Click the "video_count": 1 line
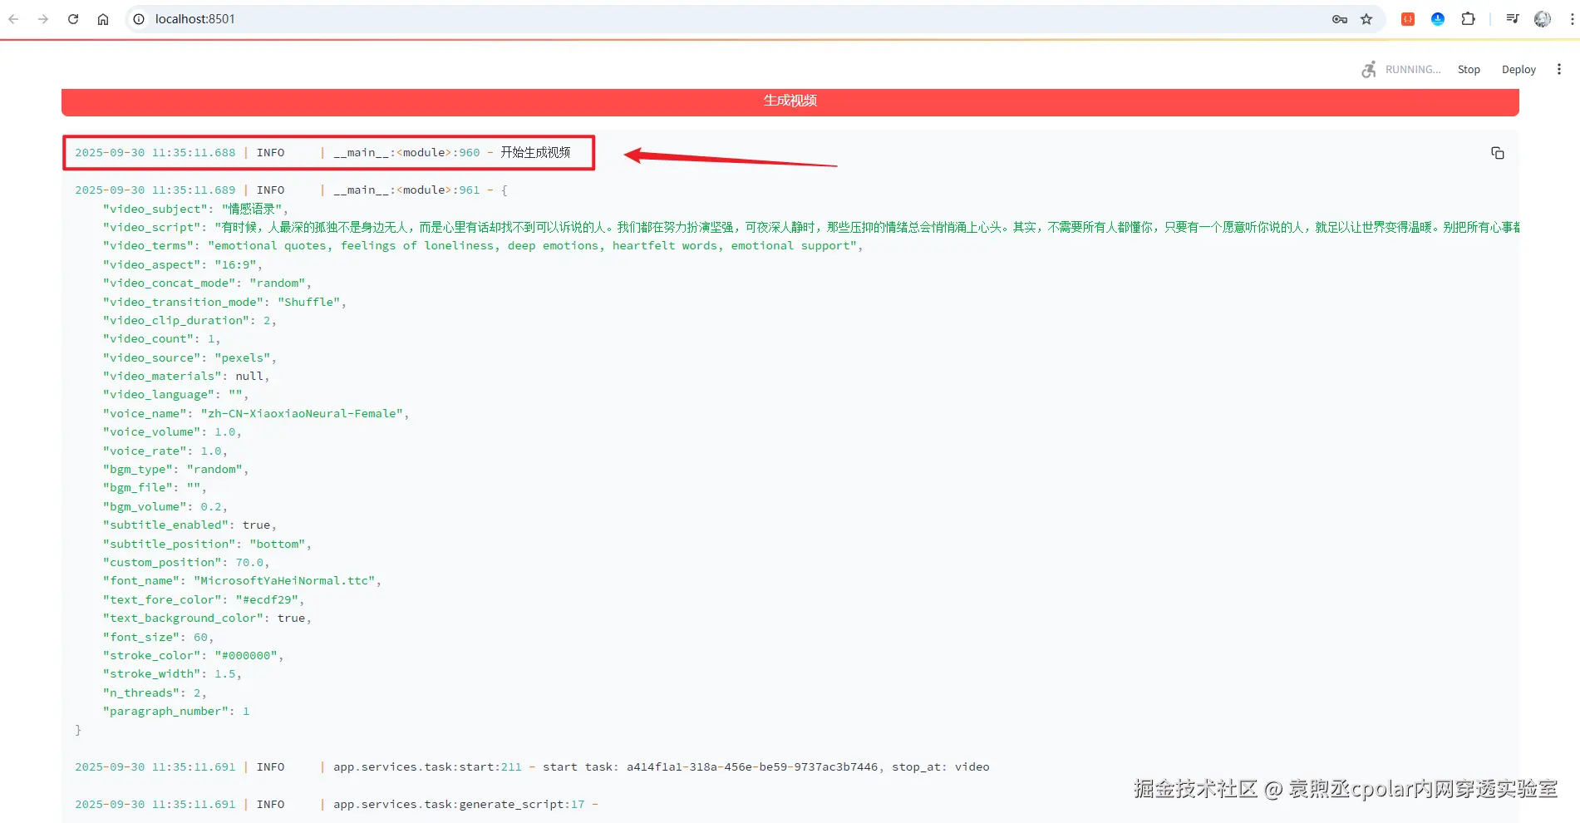This screenshot has width=1580, height=823. coord(162,338)
